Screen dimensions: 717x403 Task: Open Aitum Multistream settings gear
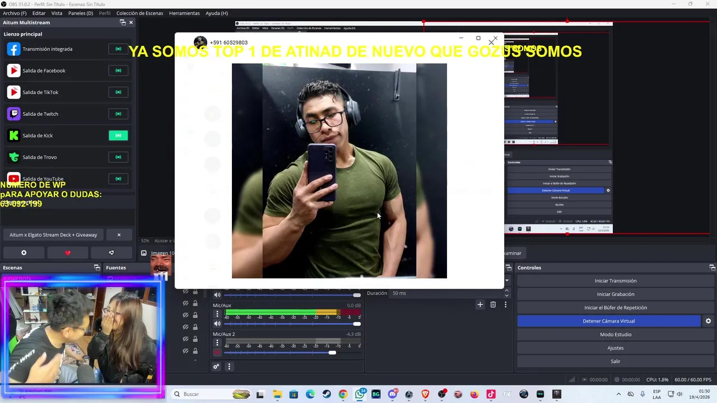24,253
